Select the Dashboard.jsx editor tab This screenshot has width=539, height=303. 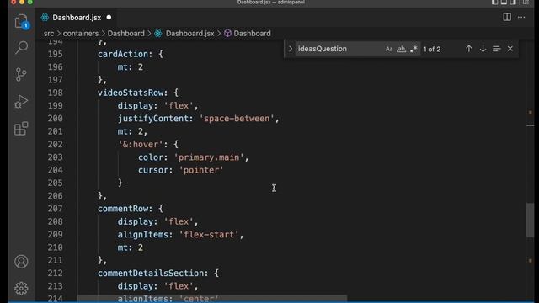pos(77,18)
